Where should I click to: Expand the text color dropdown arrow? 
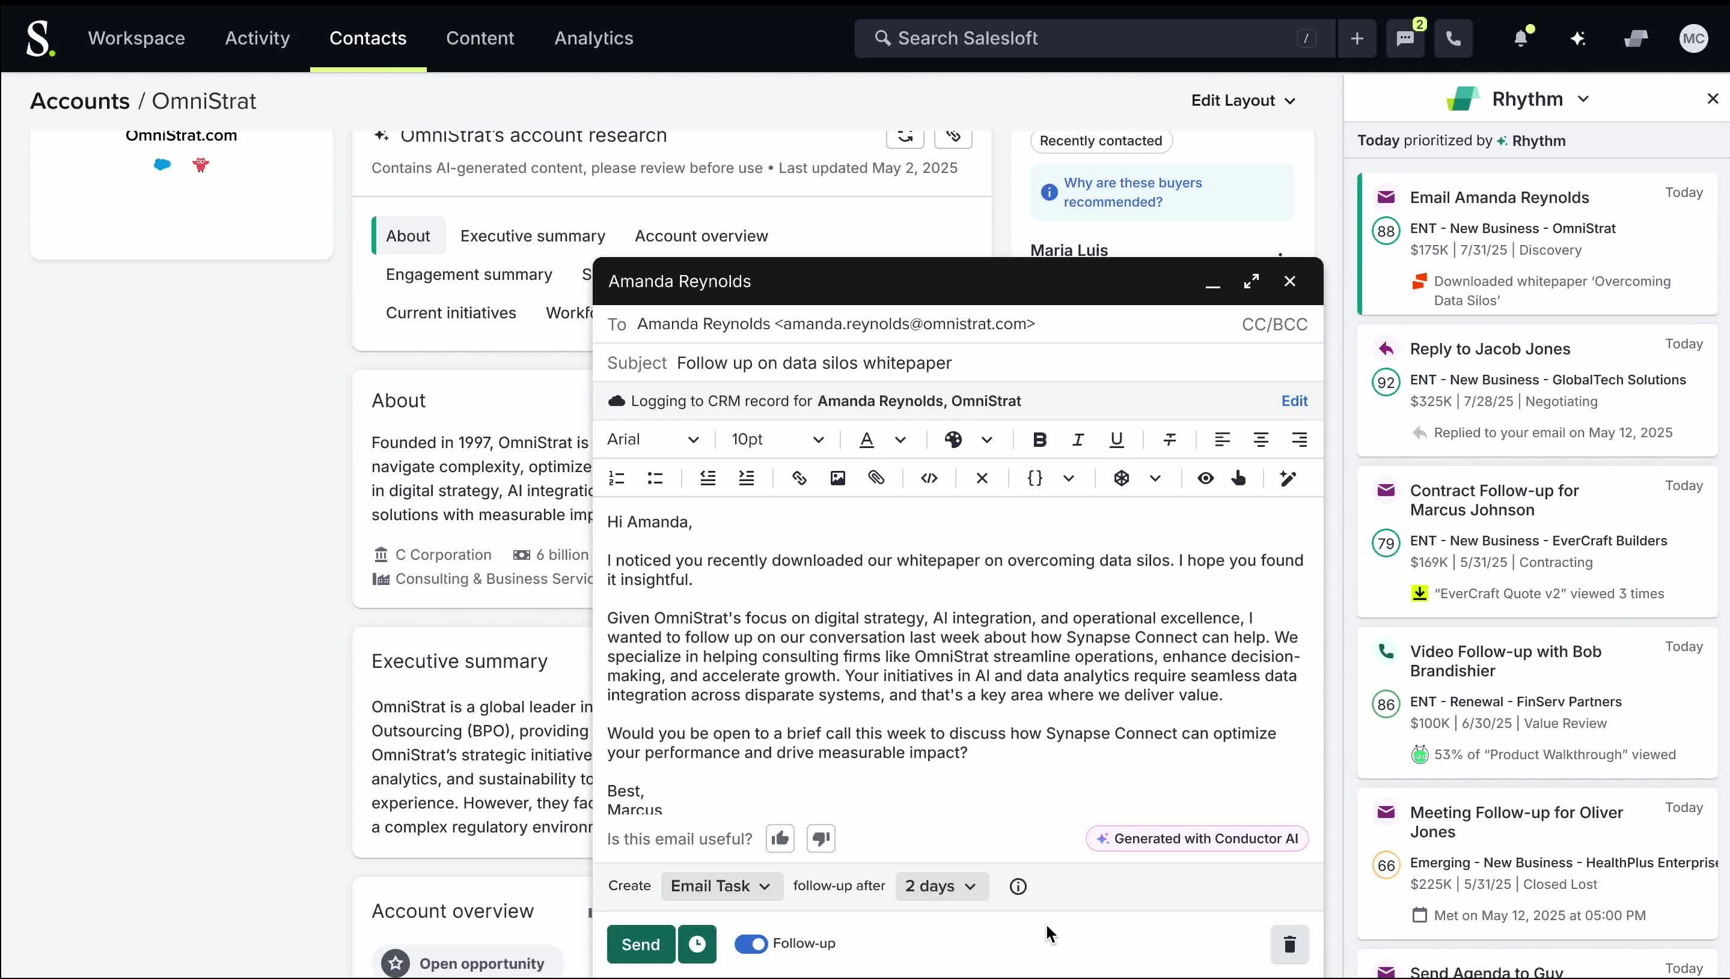tap(900, 440)
